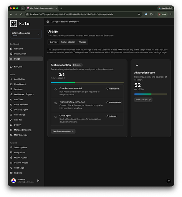Click the Not used status badge
The image size is (182, 197).
111,116
